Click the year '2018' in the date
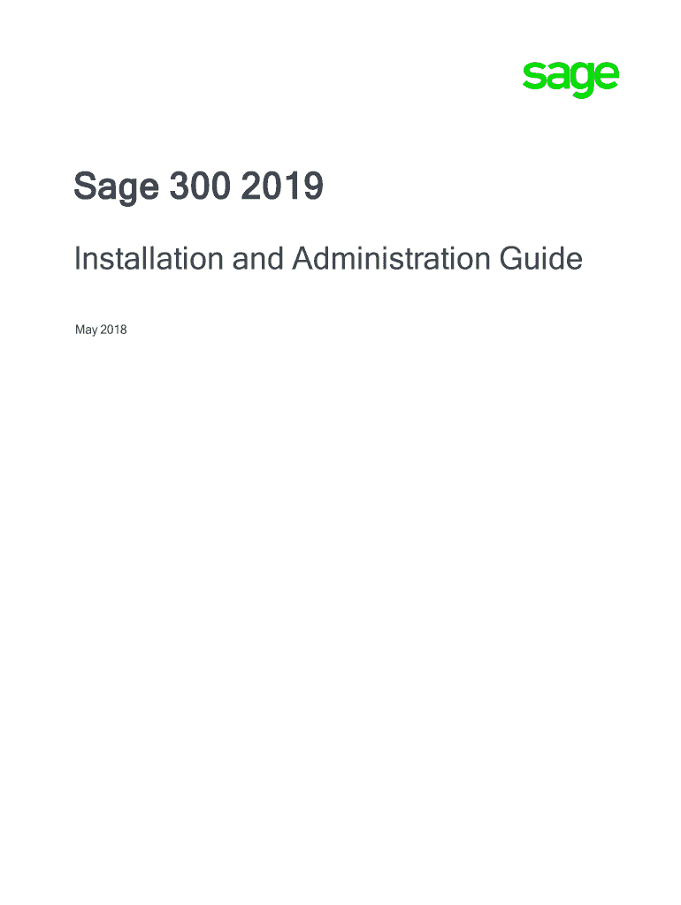The image size is (681, 905). [x=114, y=331]
